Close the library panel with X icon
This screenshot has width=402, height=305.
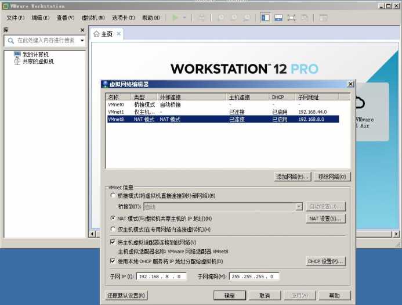point(82,30)
